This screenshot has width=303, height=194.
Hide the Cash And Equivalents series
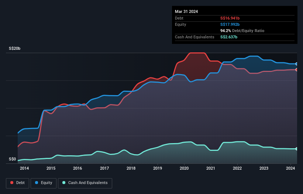pyautogui.click(x=85, y=183)
